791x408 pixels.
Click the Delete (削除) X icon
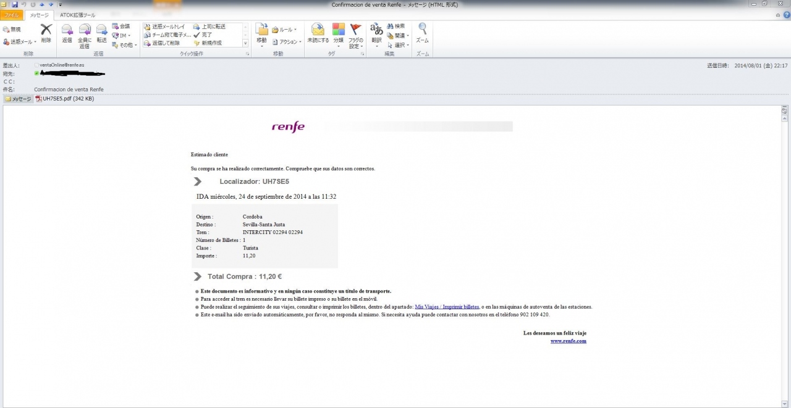pyautogui.click(x=46, y=30)
